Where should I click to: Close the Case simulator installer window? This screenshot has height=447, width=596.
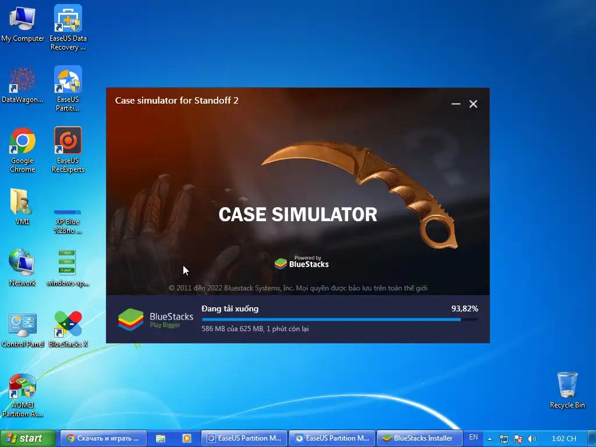click(473, 104)
